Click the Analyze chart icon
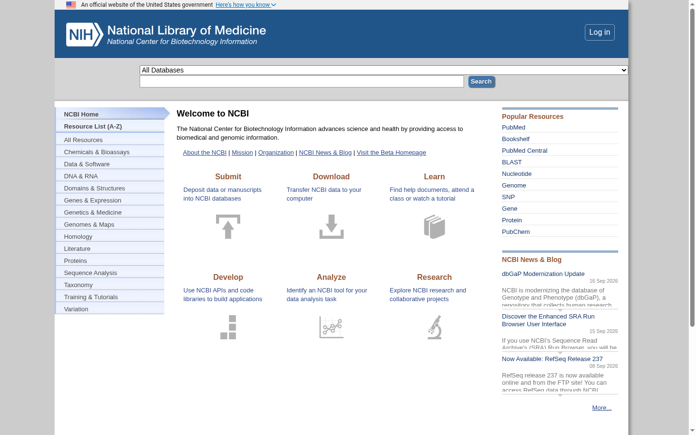The width and height of the screenshot is (696, 435). [x=332, y=327]
